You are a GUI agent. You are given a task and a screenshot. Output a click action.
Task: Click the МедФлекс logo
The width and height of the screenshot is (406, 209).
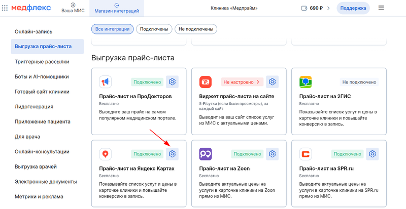point(31,8)
